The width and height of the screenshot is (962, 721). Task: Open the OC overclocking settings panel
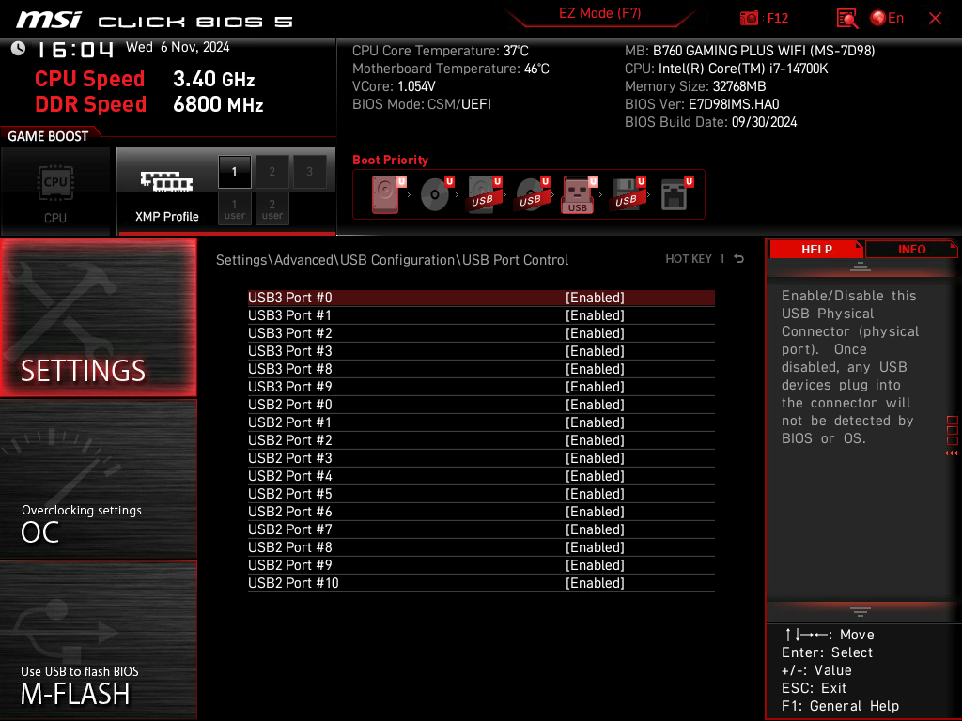click(x=98, y=480)
